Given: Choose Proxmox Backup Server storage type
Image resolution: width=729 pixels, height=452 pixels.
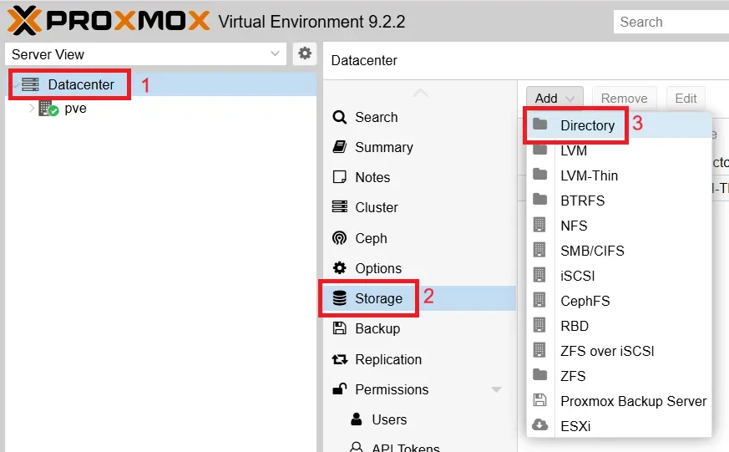Looking at the screenshot, I should coord(619,401).
